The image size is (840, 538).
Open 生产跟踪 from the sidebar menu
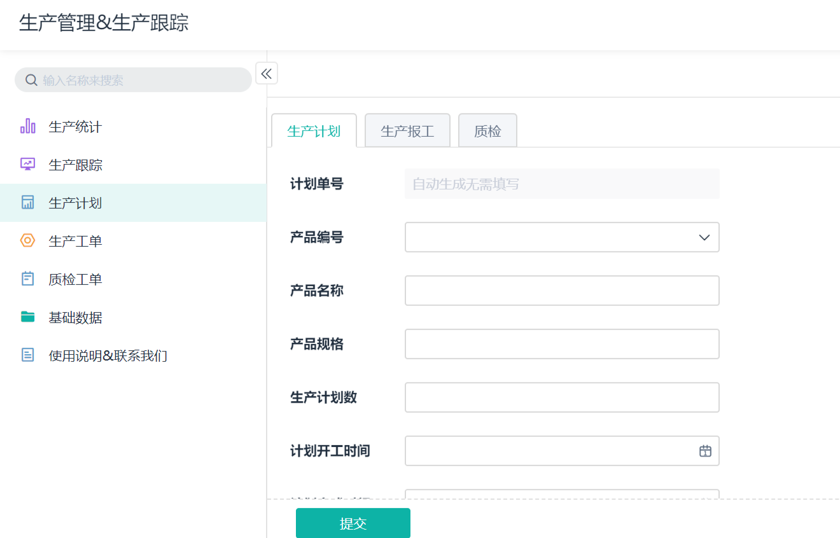tap(76, 165)
